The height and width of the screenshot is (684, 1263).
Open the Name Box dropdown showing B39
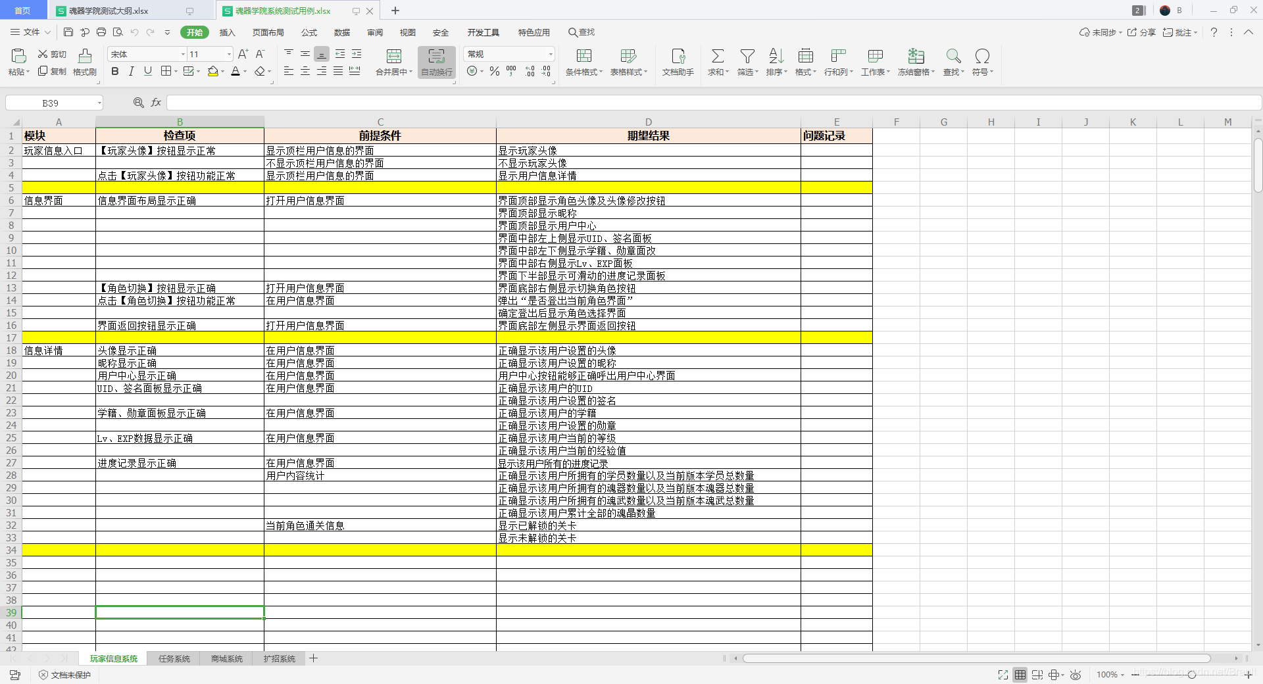pos(99,103)
